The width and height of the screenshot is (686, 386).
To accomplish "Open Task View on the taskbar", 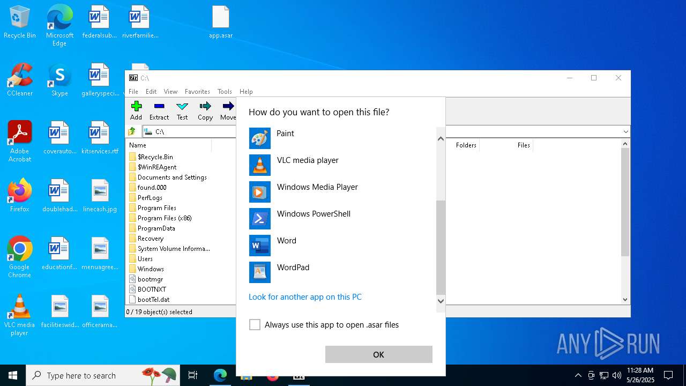I will pyautogui.click(x=193, y=375).
